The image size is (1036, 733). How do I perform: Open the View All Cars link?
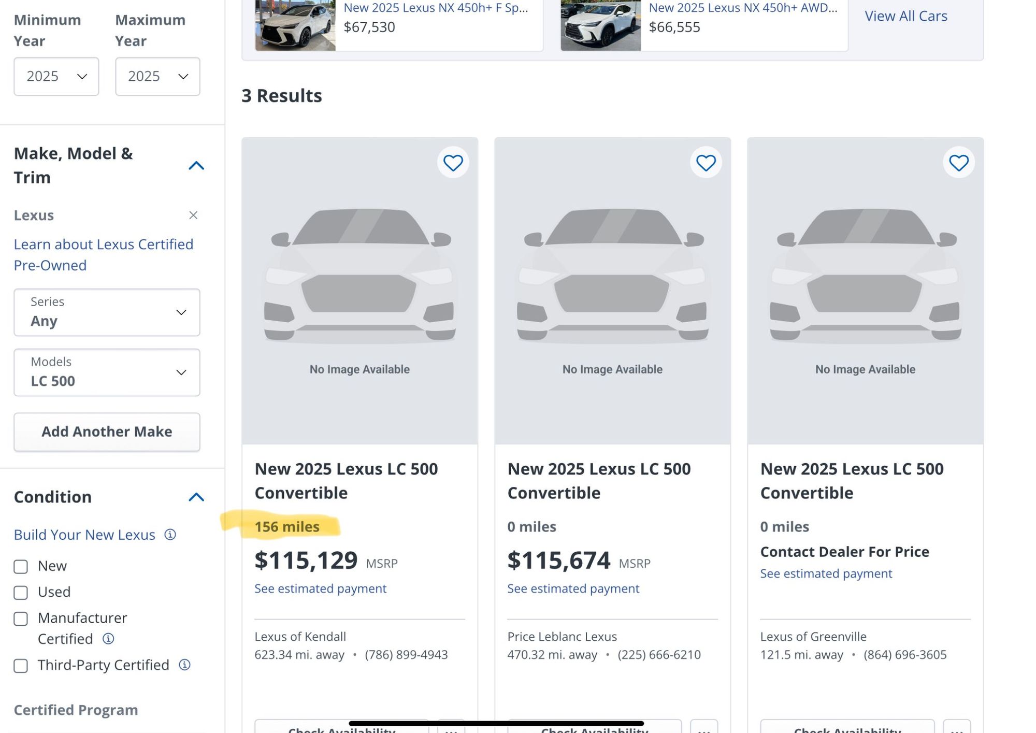click(905, 16)
